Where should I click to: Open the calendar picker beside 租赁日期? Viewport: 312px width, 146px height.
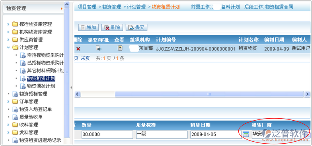coord(246,134)
